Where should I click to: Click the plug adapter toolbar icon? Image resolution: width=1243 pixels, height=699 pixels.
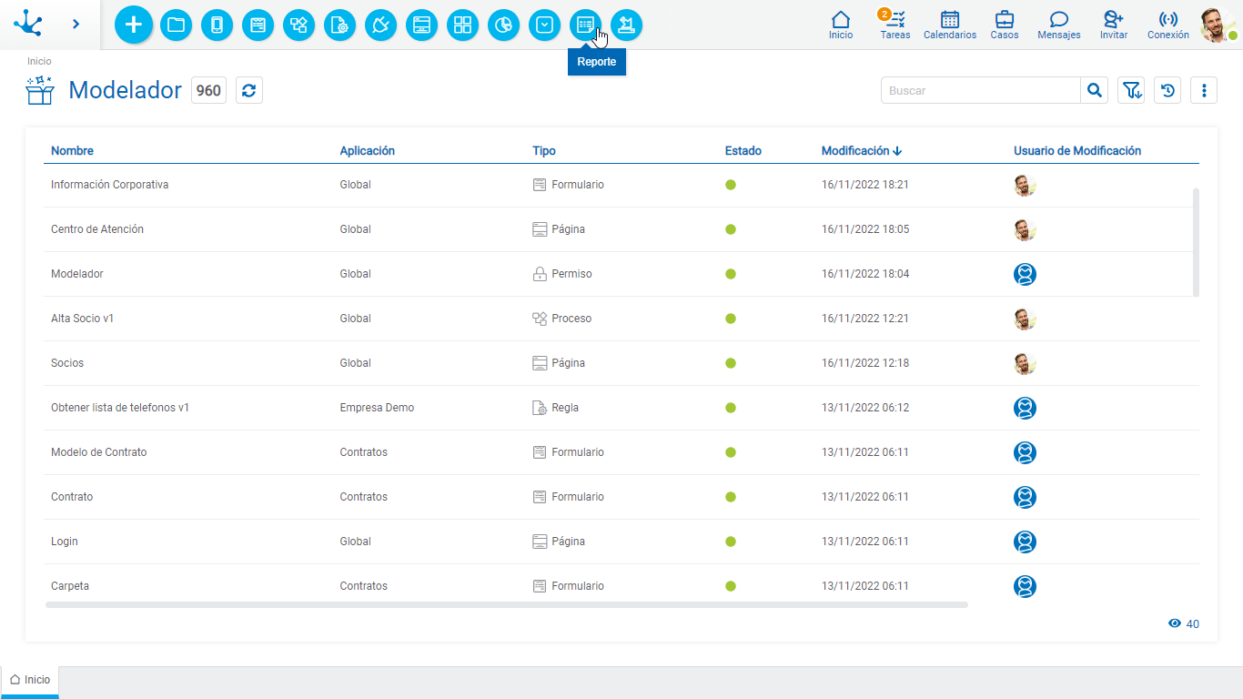380,25
